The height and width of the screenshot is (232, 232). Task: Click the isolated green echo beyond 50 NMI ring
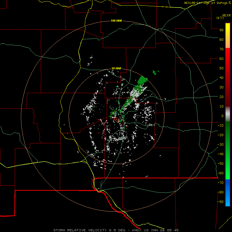(154, 72)
